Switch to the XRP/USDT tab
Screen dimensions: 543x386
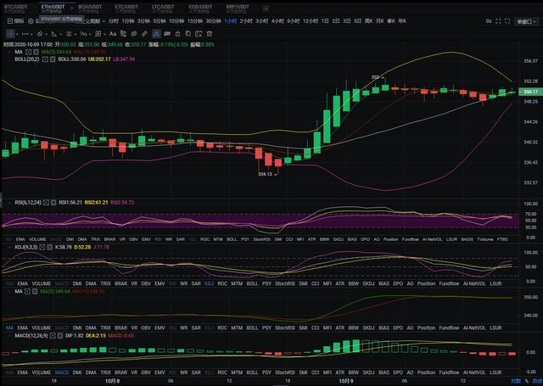tap(238, 8)
